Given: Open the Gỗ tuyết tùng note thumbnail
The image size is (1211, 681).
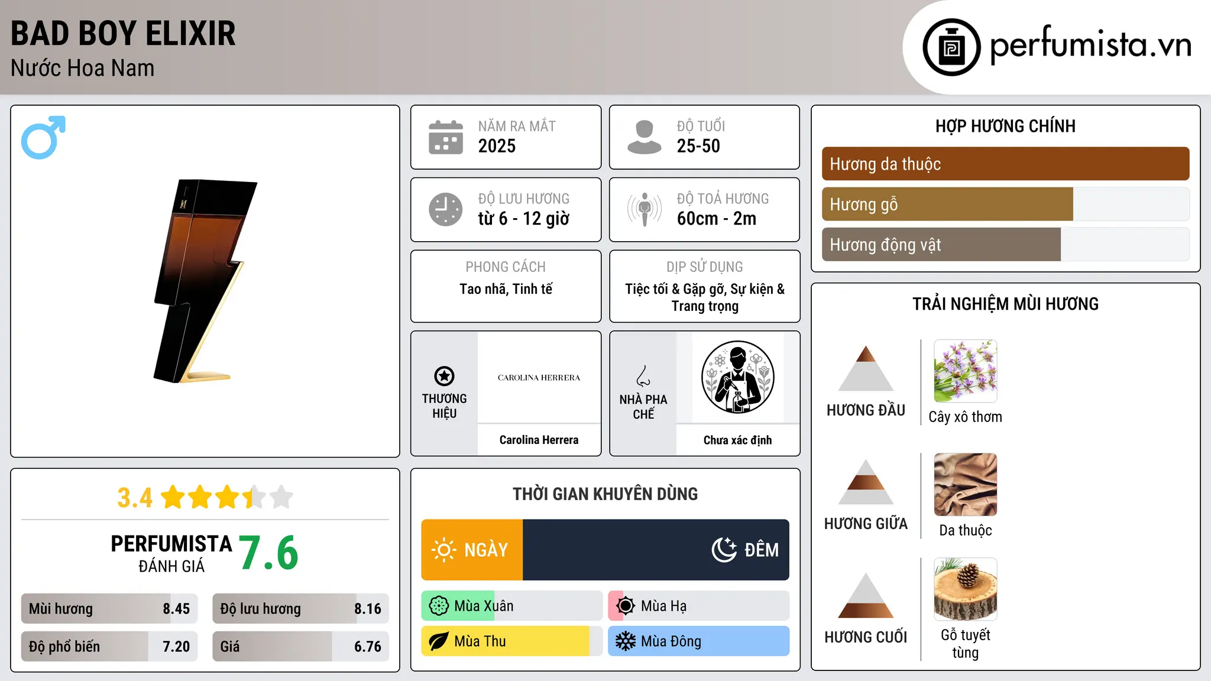Looking at the screenshot, I should 965,589.
